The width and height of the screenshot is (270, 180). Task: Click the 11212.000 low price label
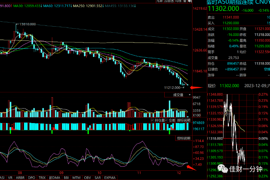(172, 88)
